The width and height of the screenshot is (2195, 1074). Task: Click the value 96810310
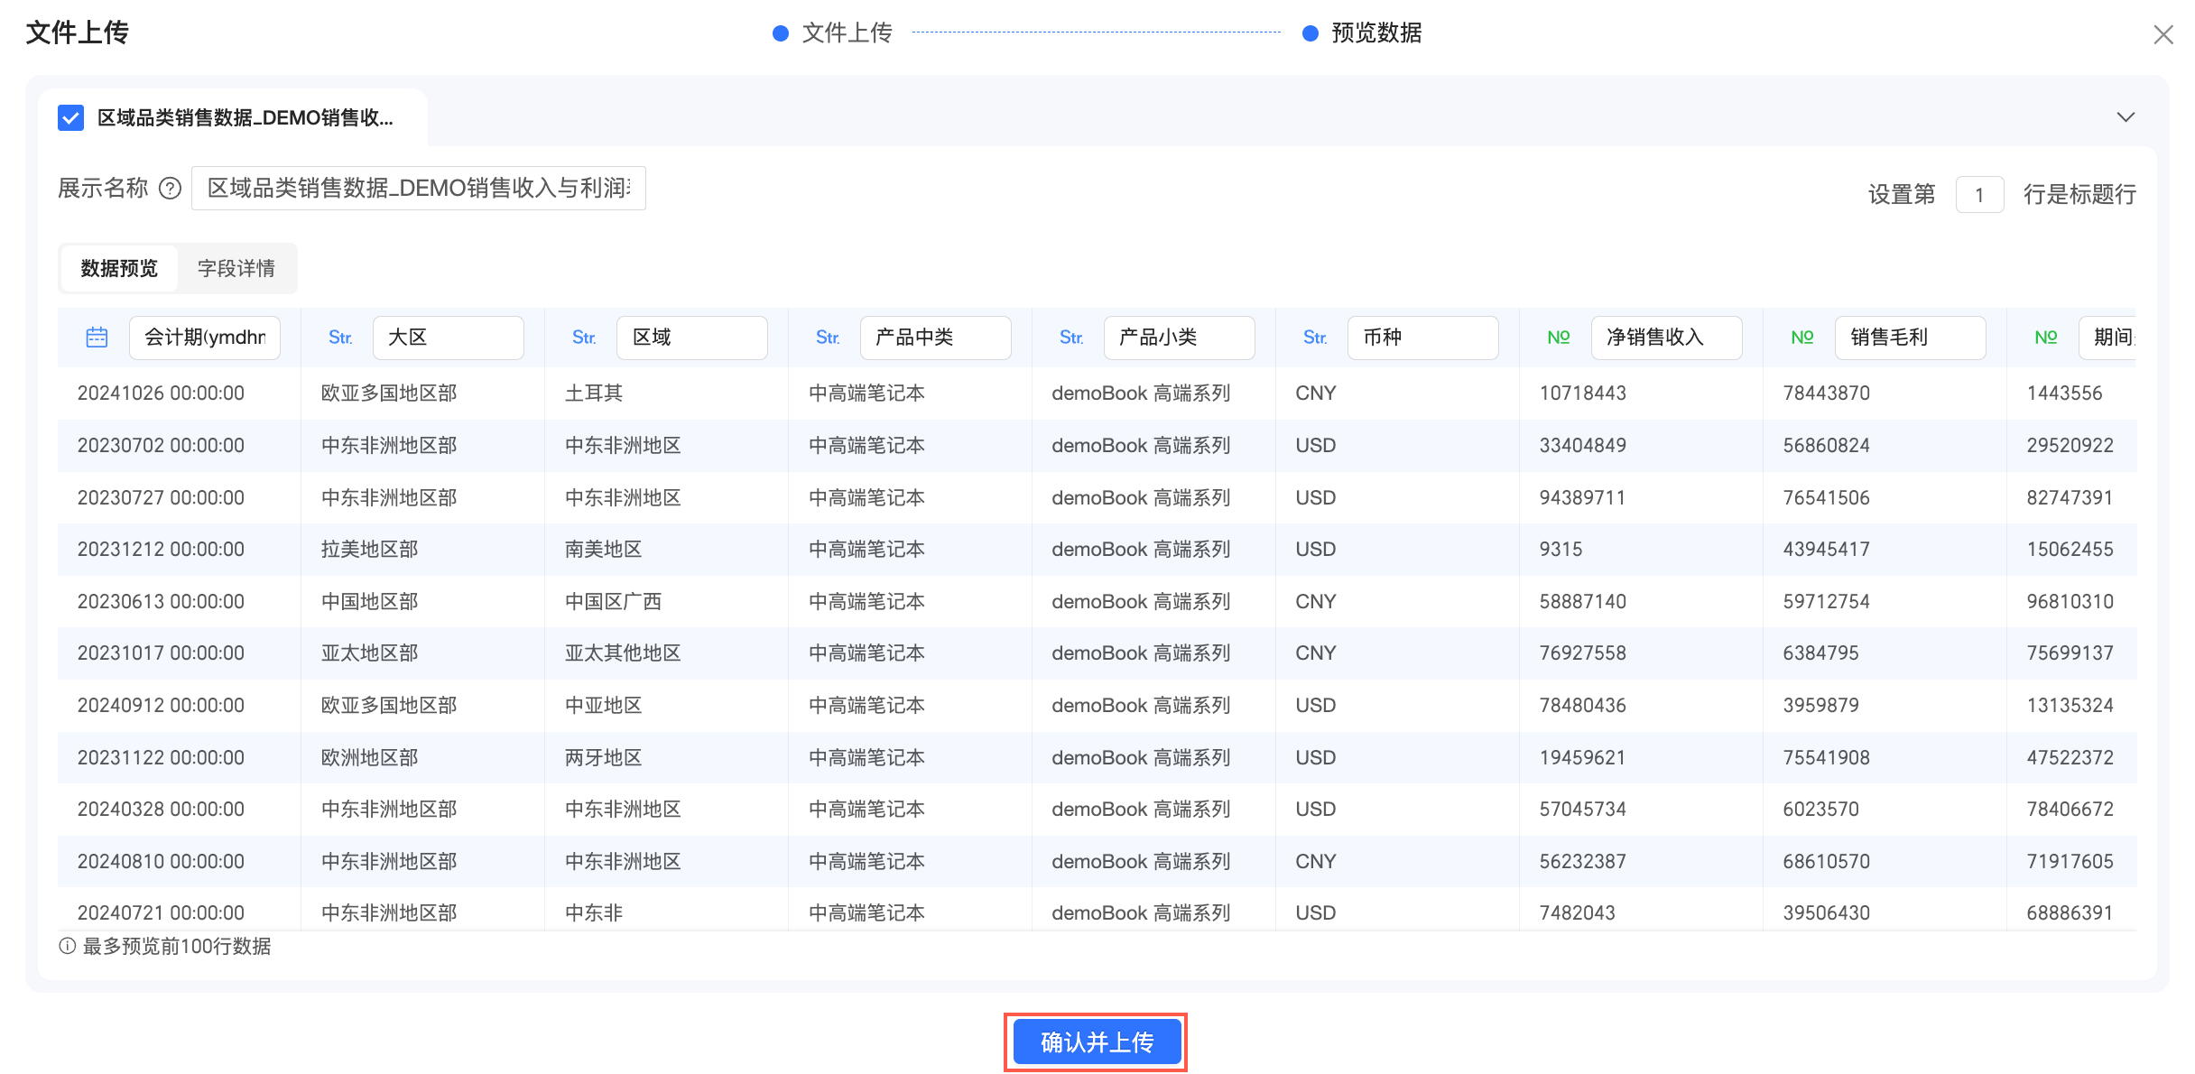click(x=2070, y=602)
